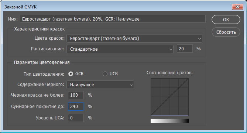Click the OK button
Image resolution: width=247 pixels, height=133 pixels.
226,19
